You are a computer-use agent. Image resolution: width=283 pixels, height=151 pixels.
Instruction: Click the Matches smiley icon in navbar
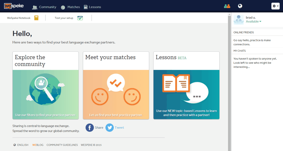(x=63, y=7)
